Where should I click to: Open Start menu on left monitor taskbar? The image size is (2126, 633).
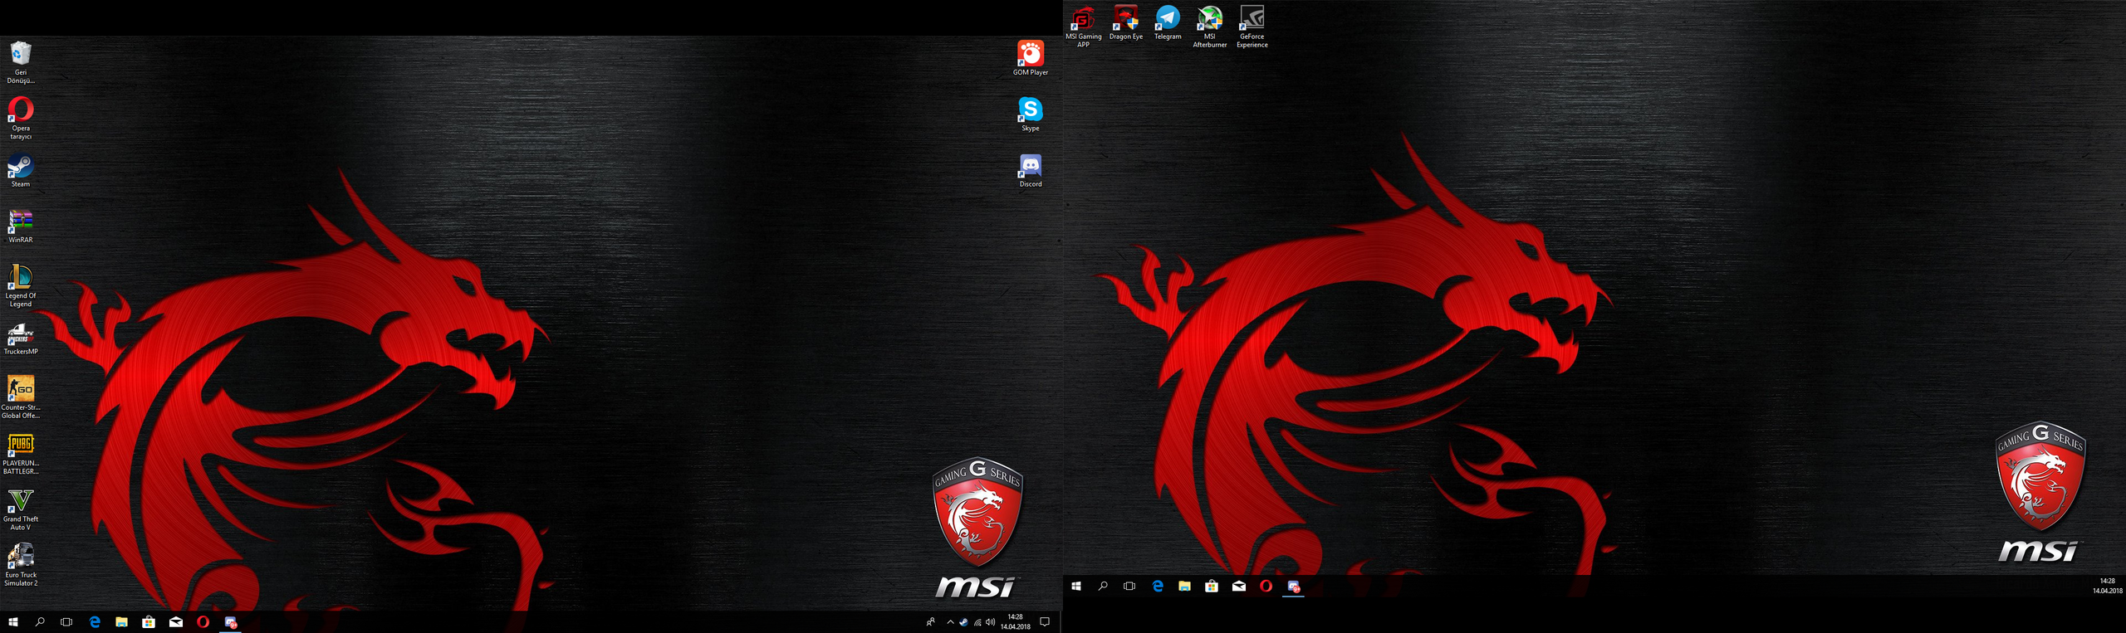13,622
